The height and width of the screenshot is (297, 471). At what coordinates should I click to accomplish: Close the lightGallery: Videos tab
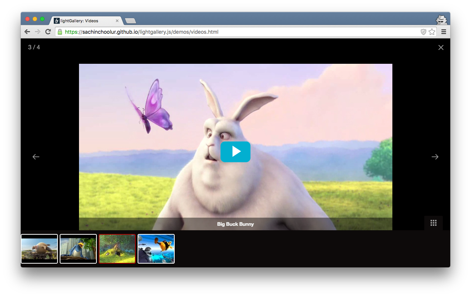point(117,21)
